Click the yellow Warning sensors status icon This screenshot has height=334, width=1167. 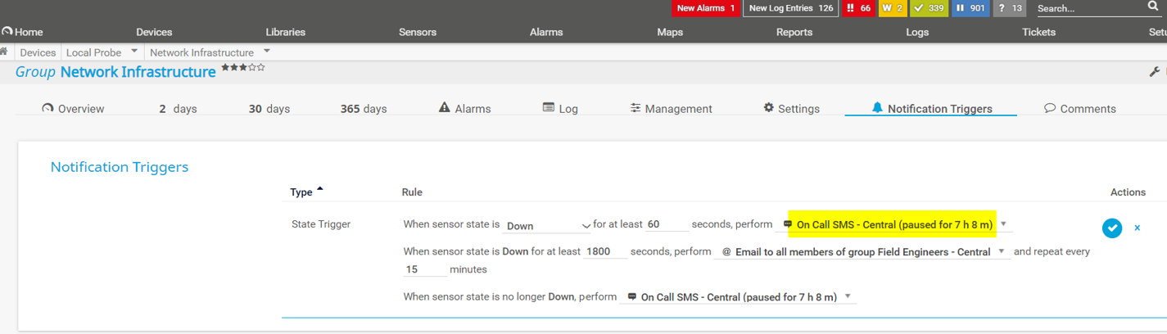(x=892, y=8)
